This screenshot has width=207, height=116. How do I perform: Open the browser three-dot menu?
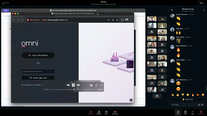tap(131, 20)
